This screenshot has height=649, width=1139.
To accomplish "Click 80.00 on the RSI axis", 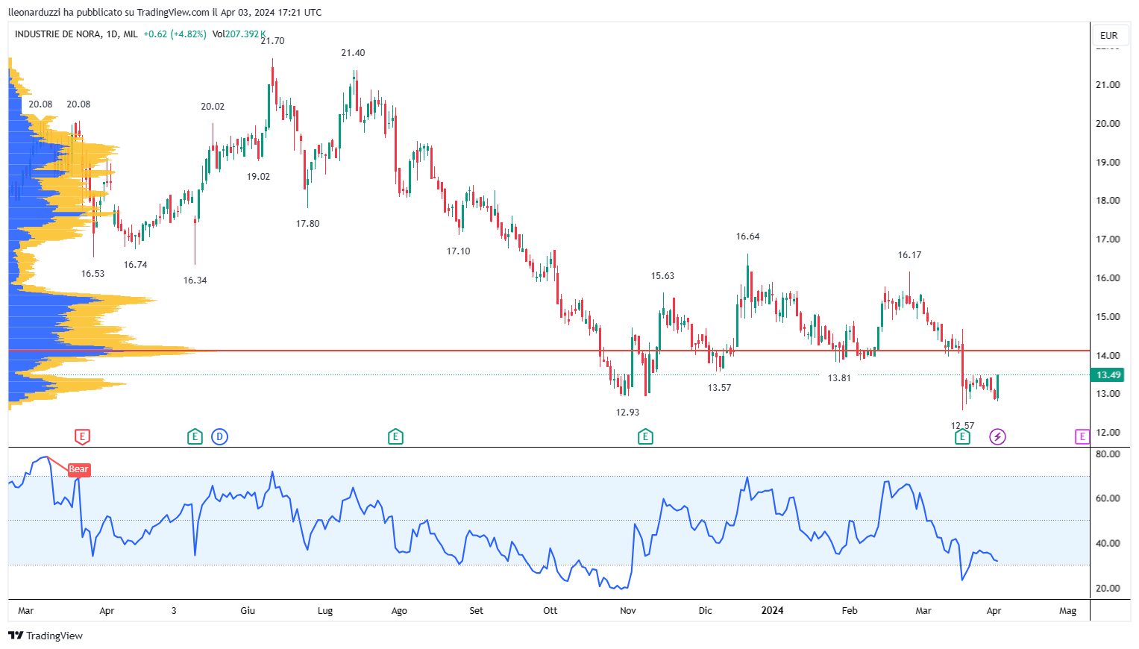I will [x=1108, y=454].
